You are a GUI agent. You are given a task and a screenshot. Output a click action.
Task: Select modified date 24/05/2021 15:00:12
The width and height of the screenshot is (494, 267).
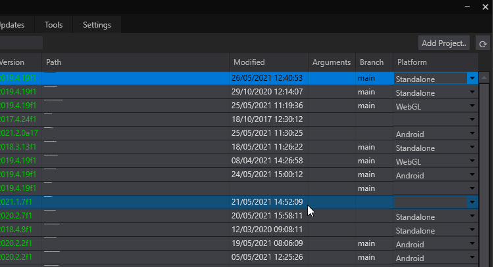(267, 175)
